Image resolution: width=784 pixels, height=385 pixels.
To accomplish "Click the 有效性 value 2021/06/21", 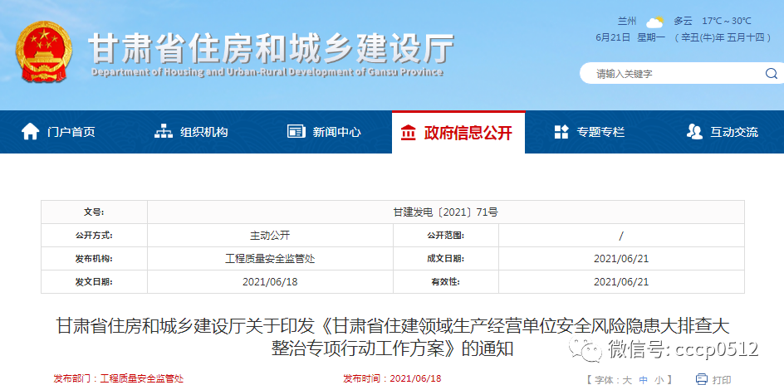I will click(621, 281).
